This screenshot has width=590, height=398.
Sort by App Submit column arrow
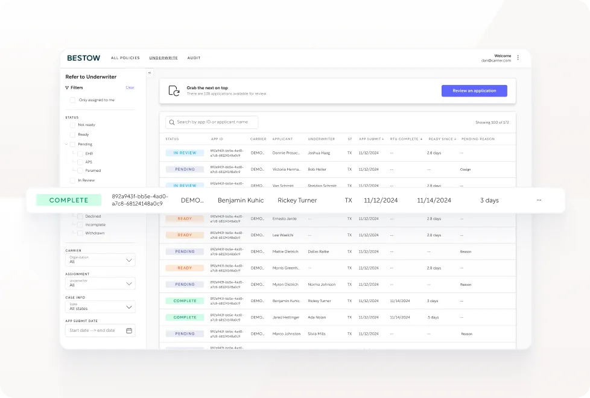(x=383, y=139)
